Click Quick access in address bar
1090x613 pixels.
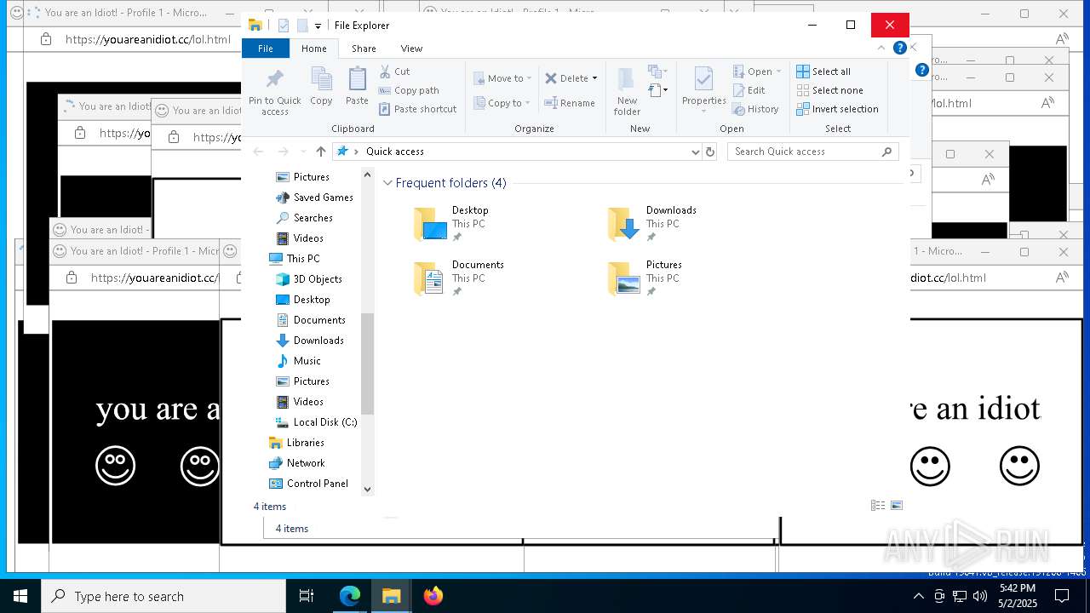click(395, 152)
